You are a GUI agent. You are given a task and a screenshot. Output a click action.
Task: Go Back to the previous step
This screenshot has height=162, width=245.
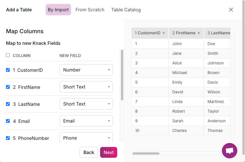tap(89, 152)
